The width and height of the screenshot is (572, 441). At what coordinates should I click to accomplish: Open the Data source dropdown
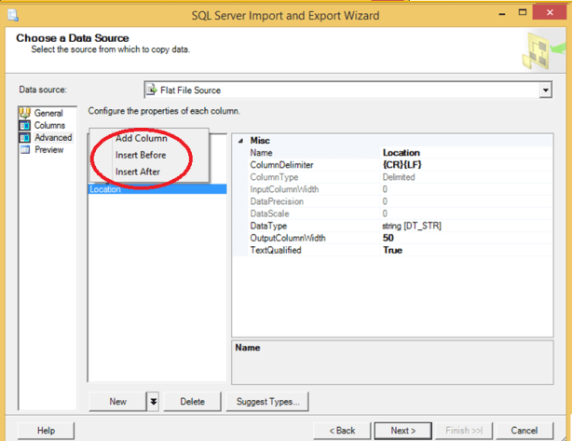pos(545,90)
